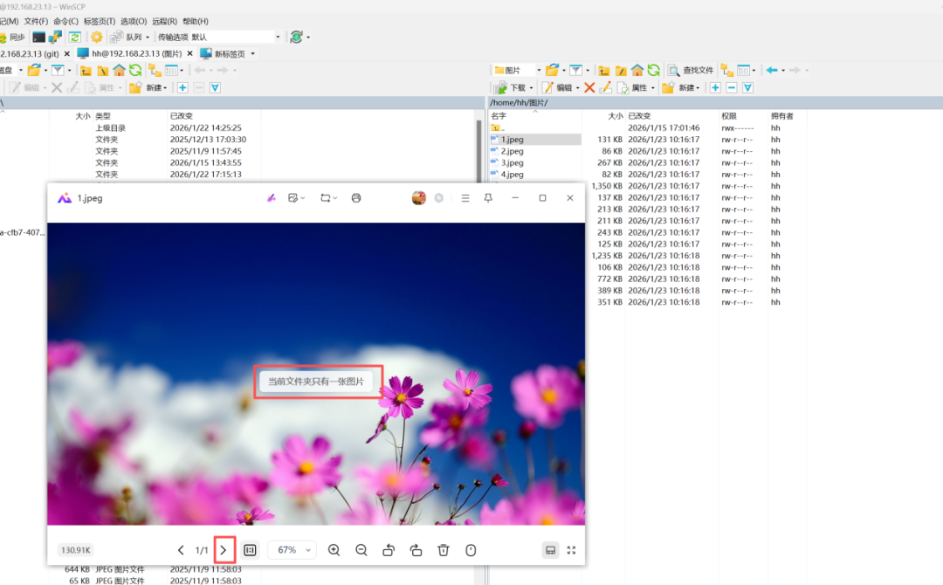Enter fullscreen mode in image viewer
This screenshot has width=943, height=585.
571,550
